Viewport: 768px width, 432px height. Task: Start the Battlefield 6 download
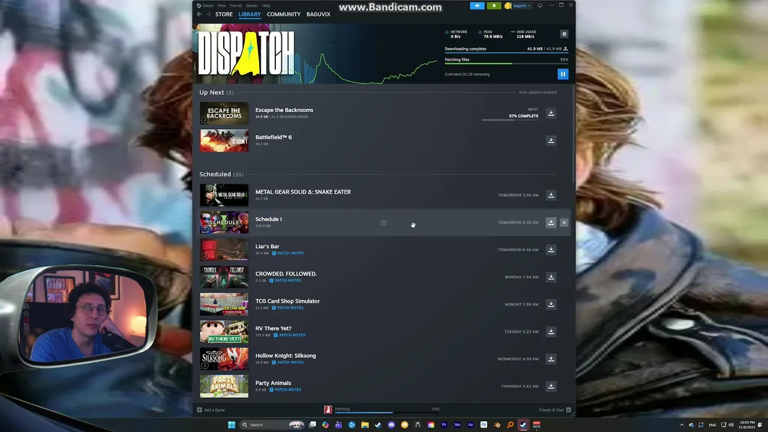pos(551,140)
